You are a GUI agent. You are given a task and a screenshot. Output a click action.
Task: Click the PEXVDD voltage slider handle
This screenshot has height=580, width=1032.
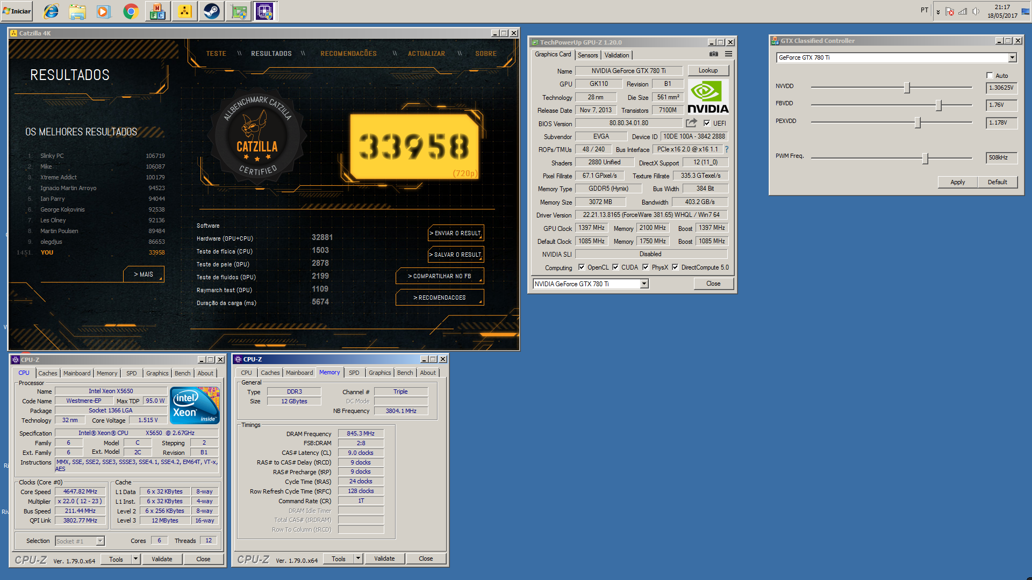[x=918, y=123]
